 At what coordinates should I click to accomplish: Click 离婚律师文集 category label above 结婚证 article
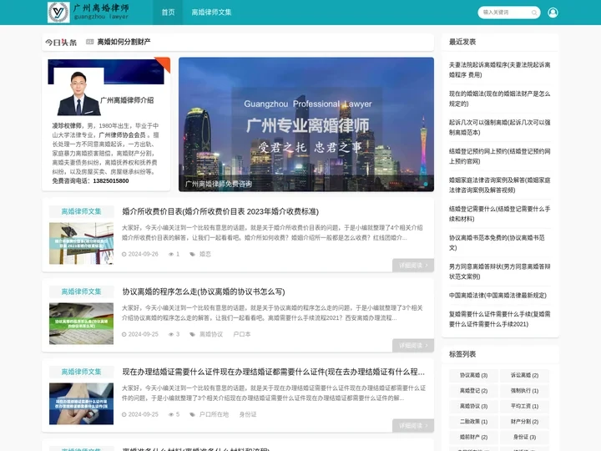(81, 372)
